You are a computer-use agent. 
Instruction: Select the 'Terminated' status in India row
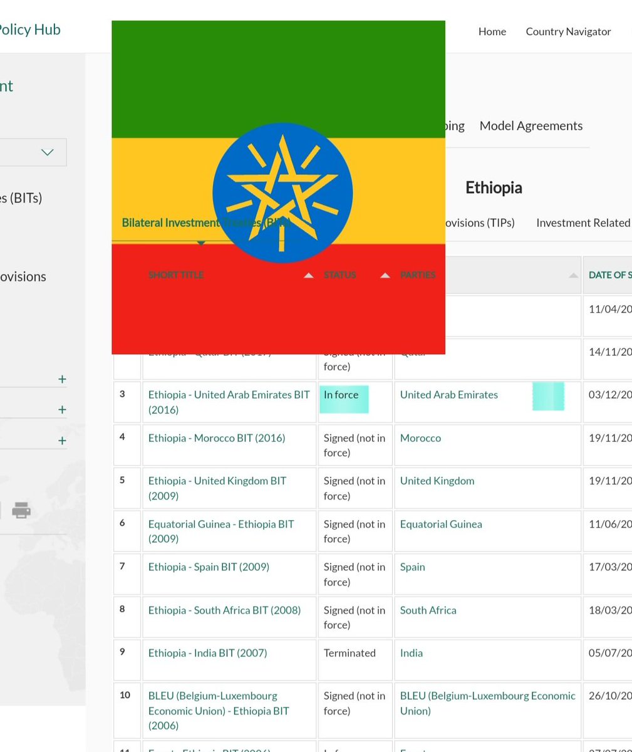[350, 653]
